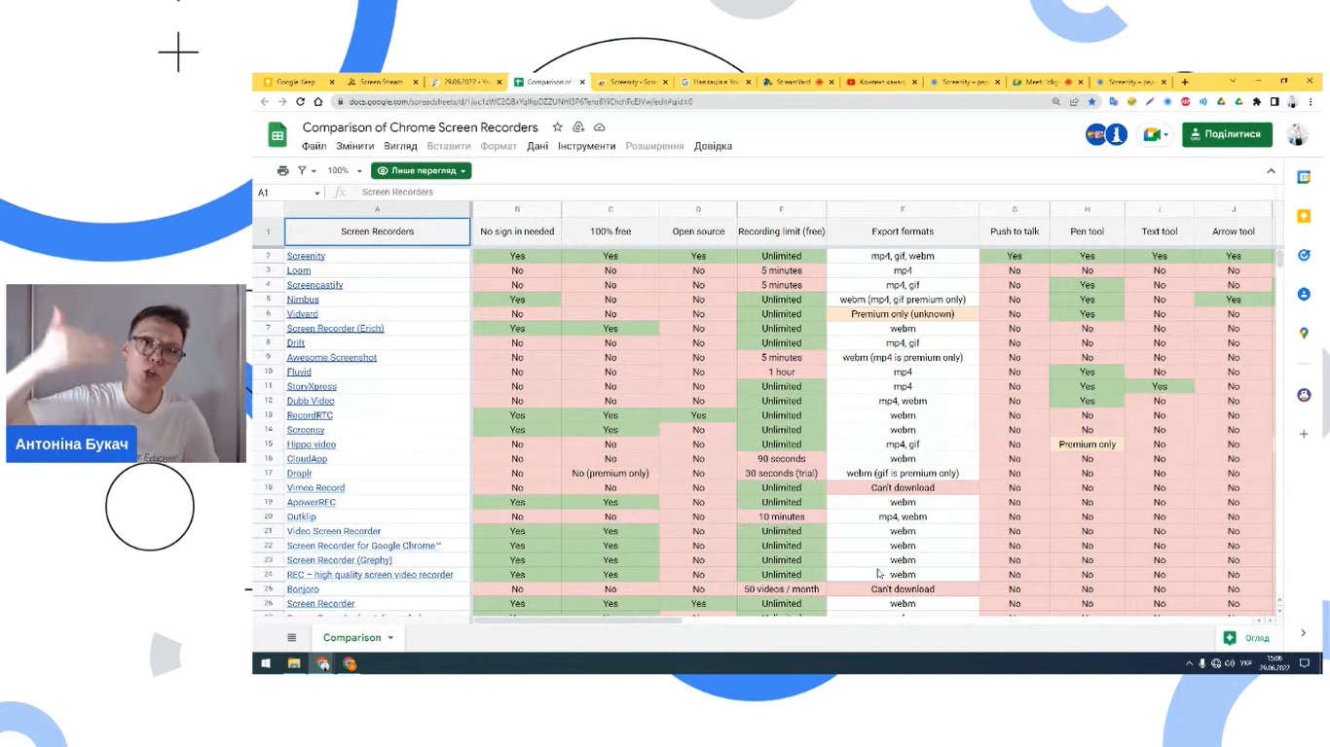Select the Export formats column header cell
This screenshot has height=747, width=1330.
pyautogui.click(x=903, y=231)
